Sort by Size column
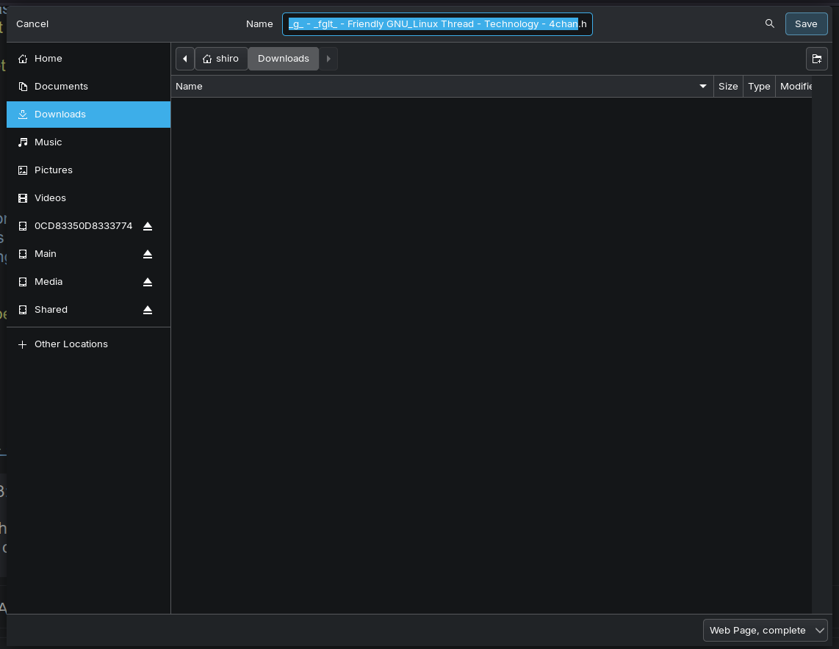Image resolution: width=839 pixels, height=649 pixels. coord(728,87)
